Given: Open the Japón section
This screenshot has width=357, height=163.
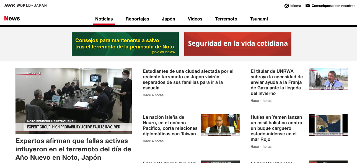Looking at the screenshot, I should (x=169, y=19).
